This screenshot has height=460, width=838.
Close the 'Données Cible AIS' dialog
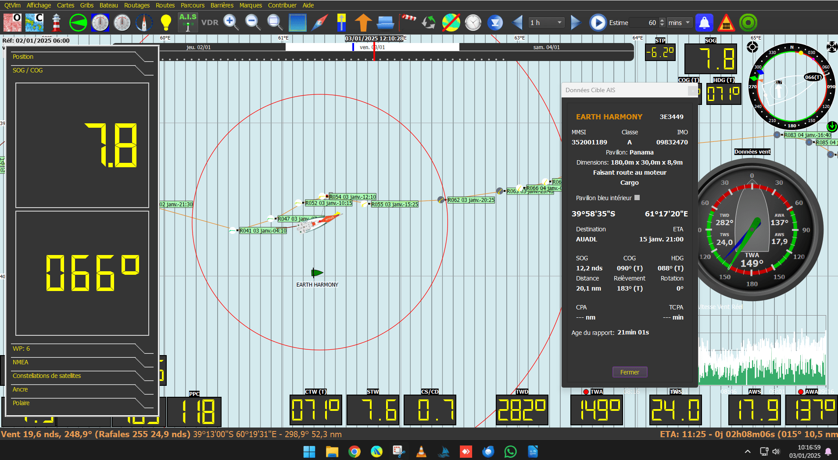pos(692,90)
